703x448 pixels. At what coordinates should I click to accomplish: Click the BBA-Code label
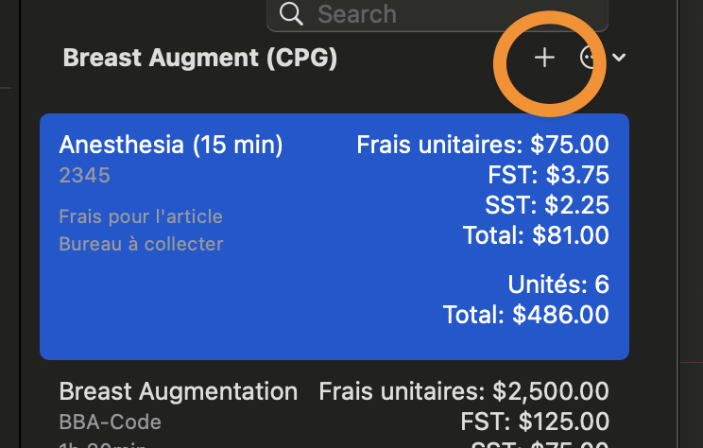(x=110, y=422)
